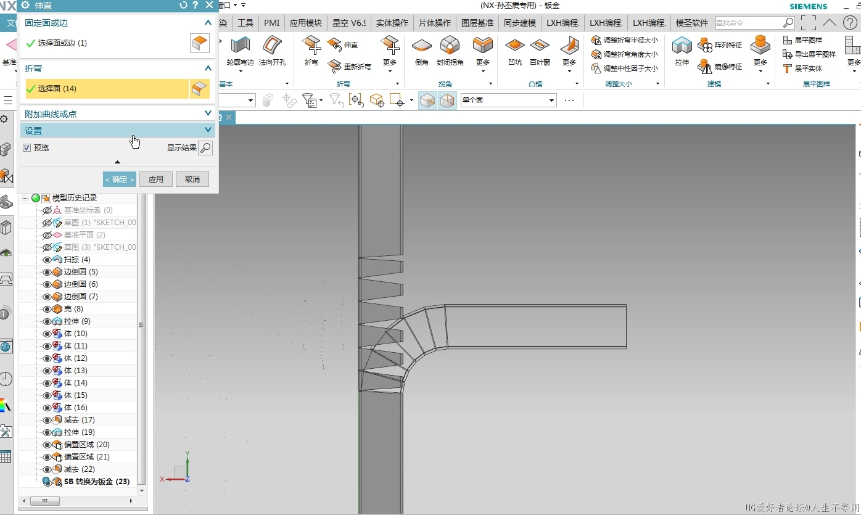Expand the 设置 settings section
The width and height of the screenshot is (861, 515).
coord(208,130)
